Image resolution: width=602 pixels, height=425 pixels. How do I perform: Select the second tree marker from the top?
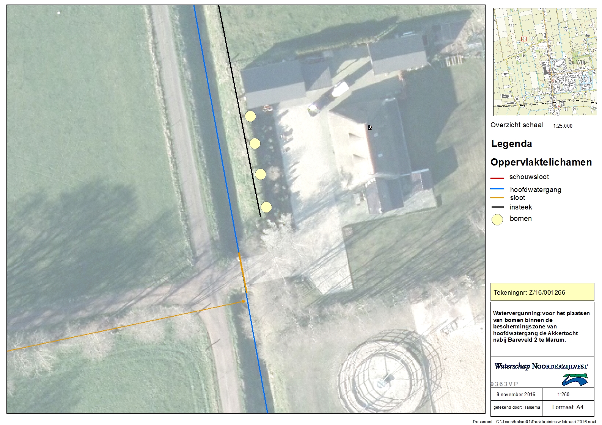coord(255,144)
